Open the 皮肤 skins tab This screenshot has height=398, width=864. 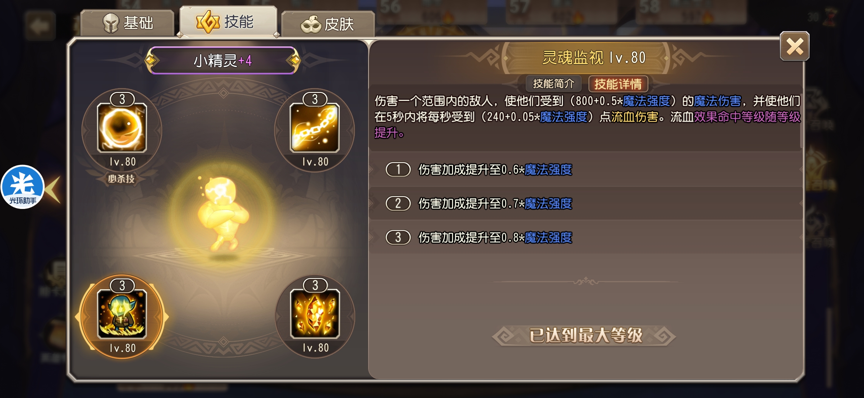(328, 24)
